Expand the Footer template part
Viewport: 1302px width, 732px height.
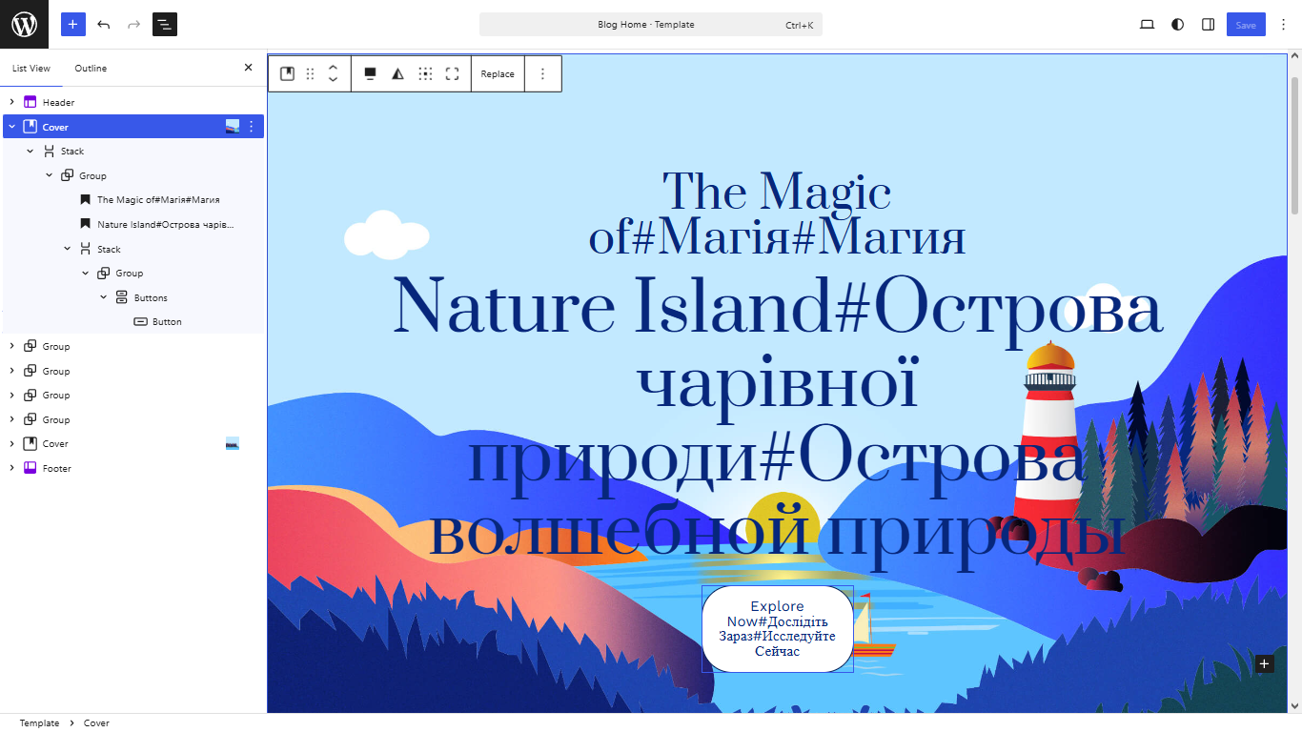tap(11, 468)
